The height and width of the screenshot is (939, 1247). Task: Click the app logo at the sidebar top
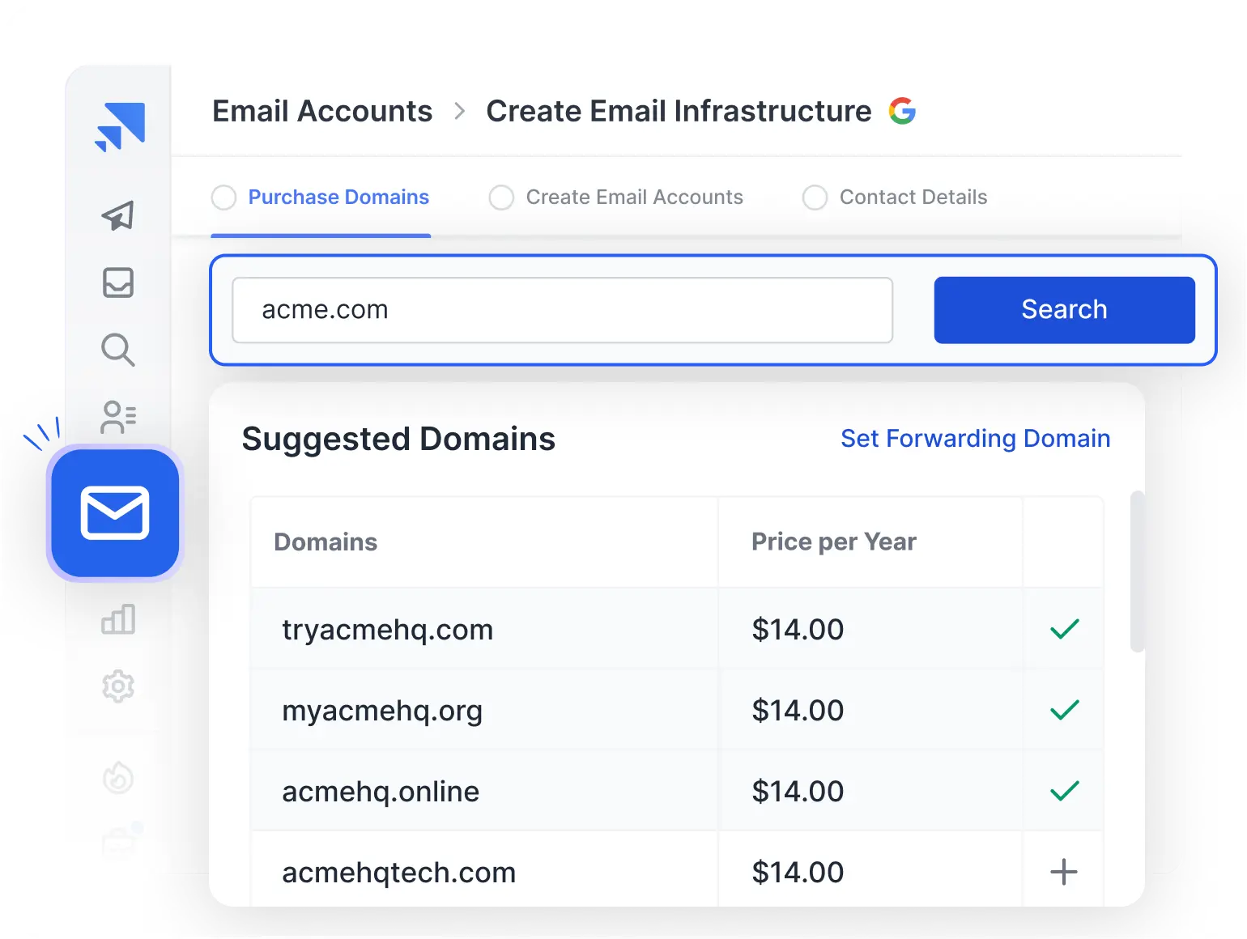tap(121, 125)
